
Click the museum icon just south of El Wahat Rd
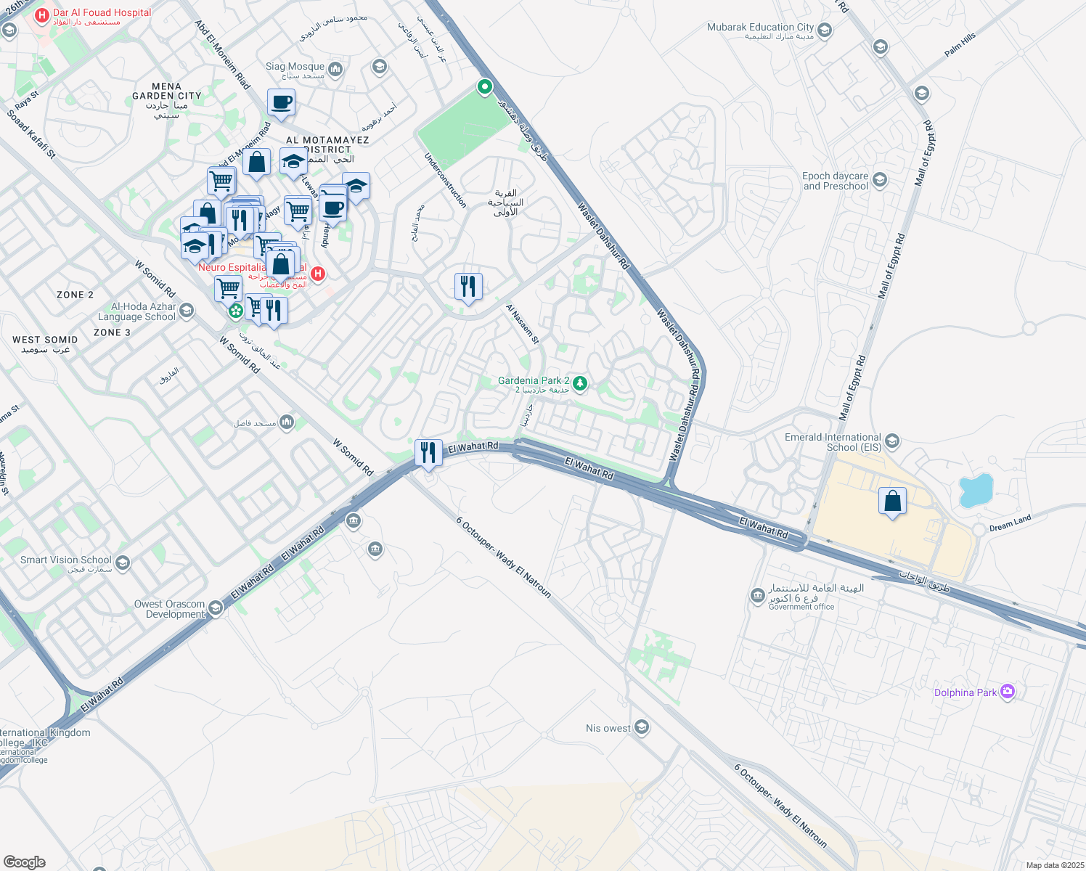point(354,520)
